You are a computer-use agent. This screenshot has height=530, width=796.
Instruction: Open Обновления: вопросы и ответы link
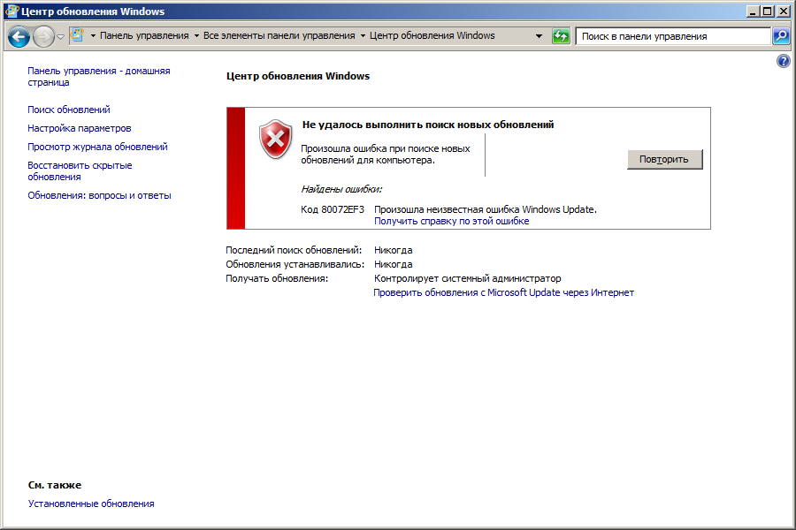pyautogui.click(x=99, y=195)
